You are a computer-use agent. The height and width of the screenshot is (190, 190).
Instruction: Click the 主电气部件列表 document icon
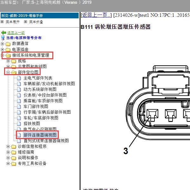pos(19,78)
